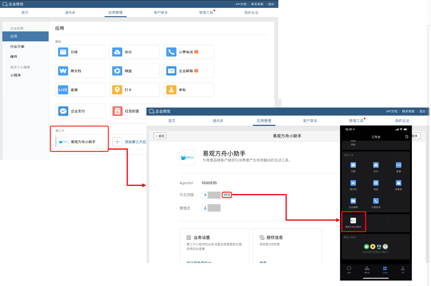431x286 pixels.
Task: Tap the CS mini-program icon on phone
Action: (379, 247)
